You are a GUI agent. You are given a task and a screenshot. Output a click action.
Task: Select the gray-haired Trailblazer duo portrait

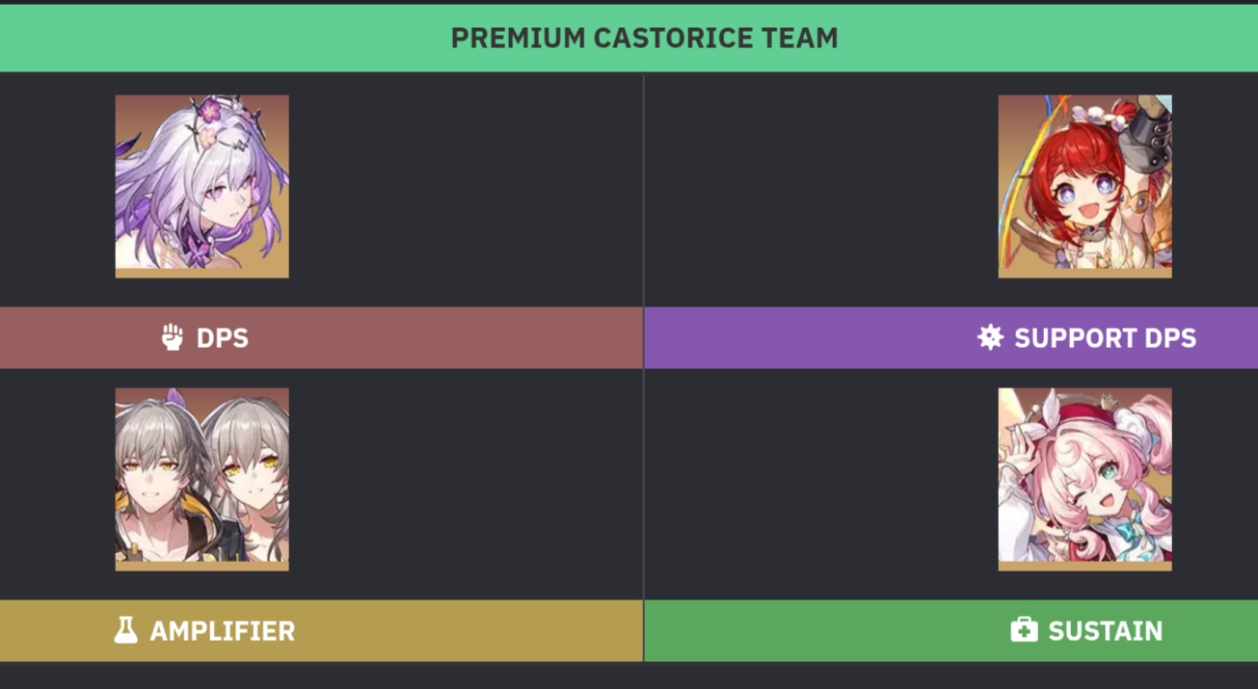pos(201,479)
